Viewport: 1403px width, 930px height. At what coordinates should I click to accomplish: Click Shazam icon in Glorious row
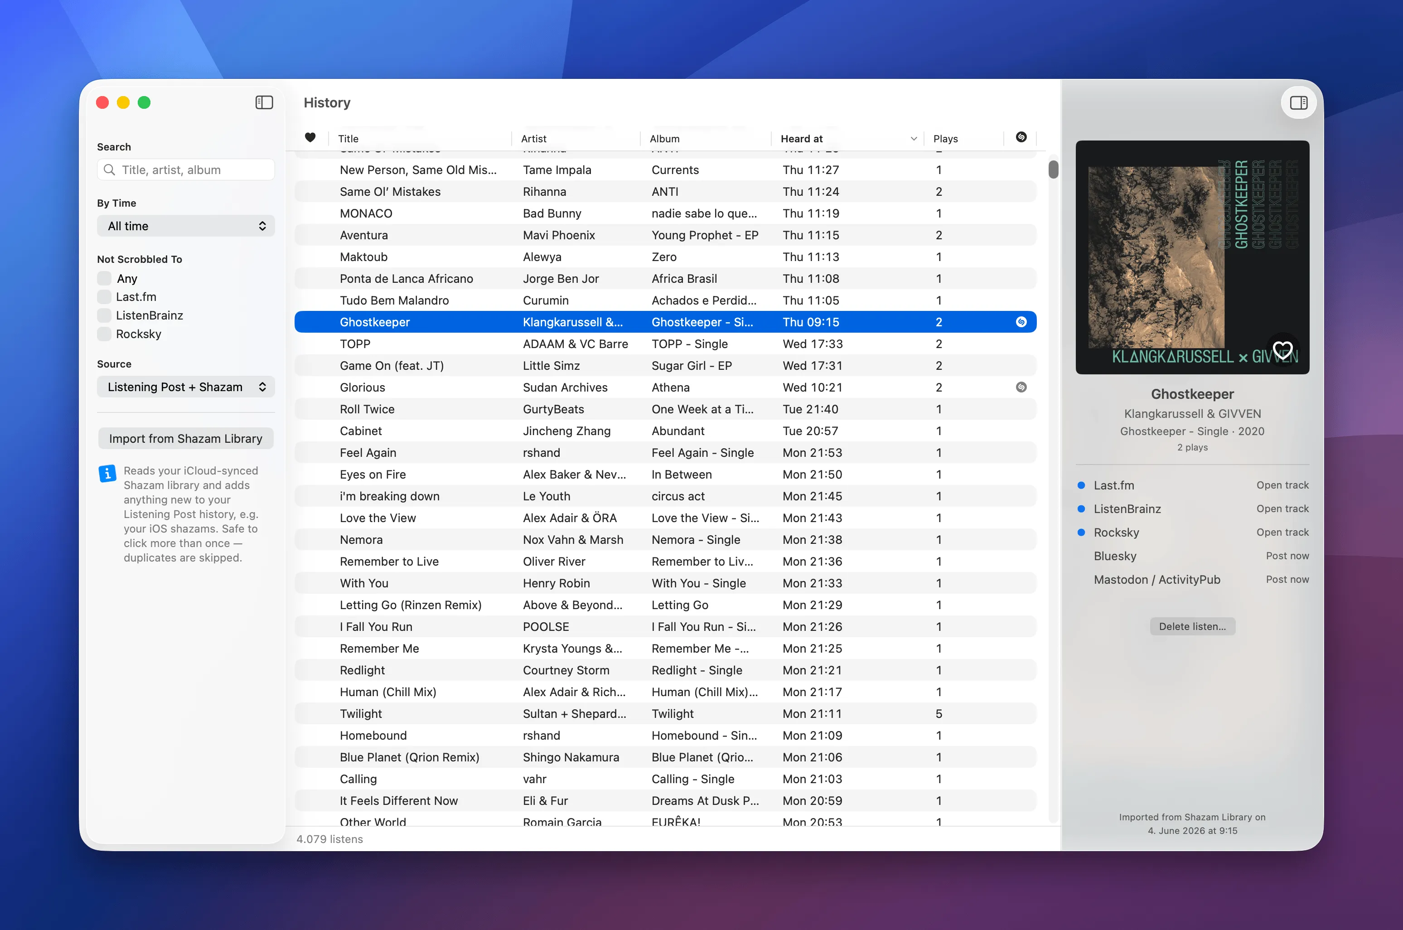coord(1021,387)
